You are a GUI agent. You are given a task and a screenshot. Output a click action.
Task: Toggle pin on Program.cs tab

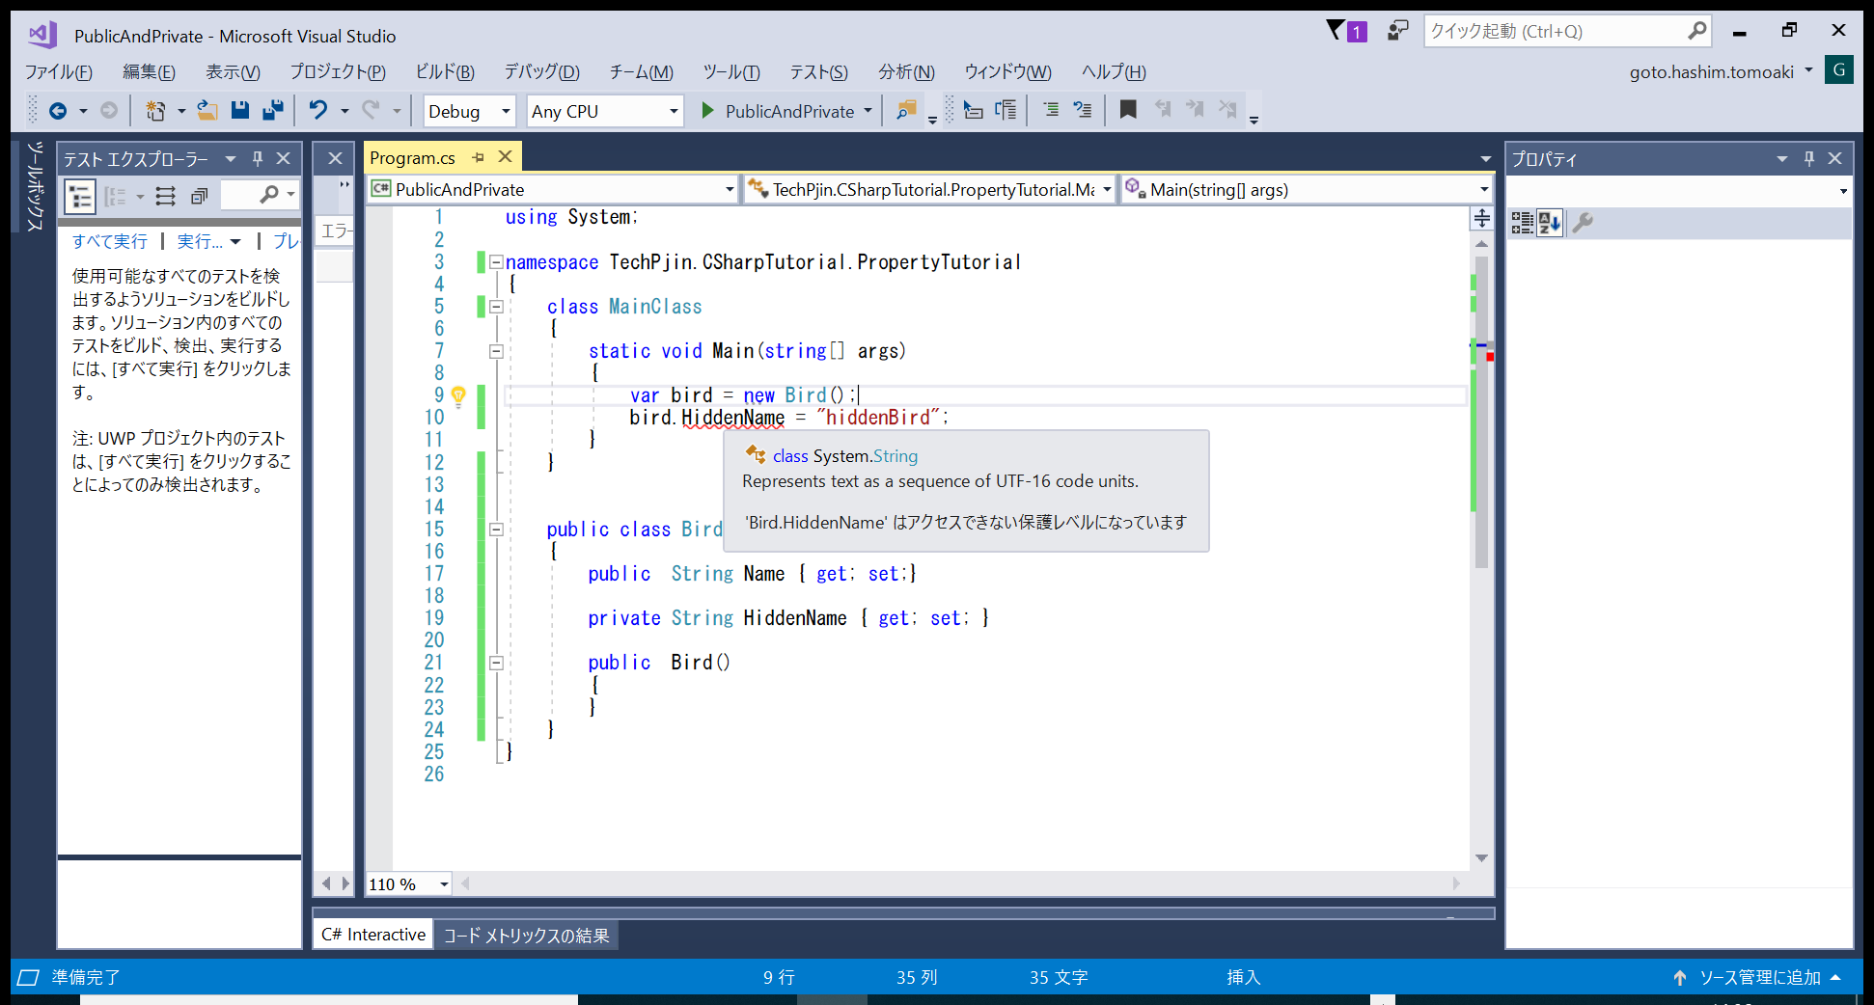tap(479, 157)
